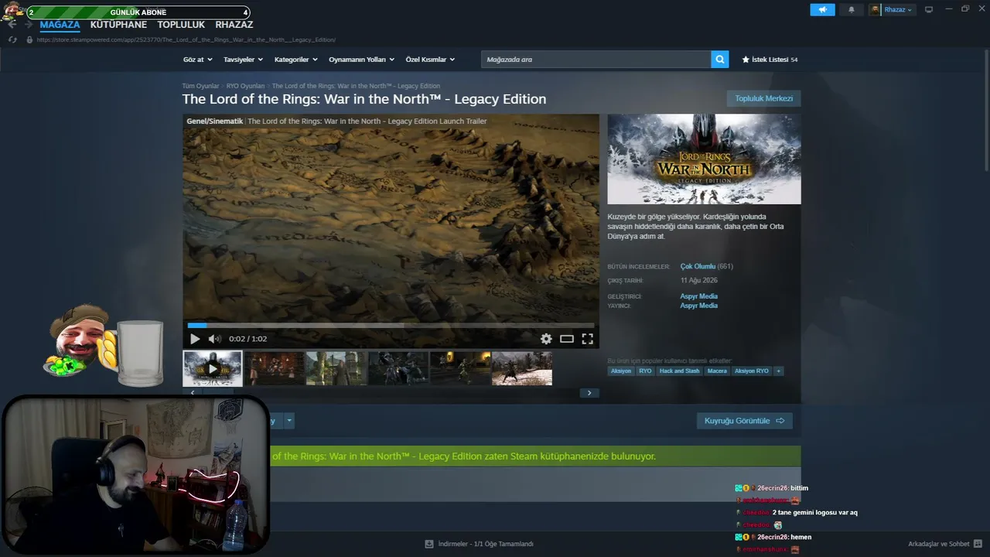Advance the thumbnail strip with right arrow
The image size is (990, 557).
pyautogui.click(x=589, y=393)
